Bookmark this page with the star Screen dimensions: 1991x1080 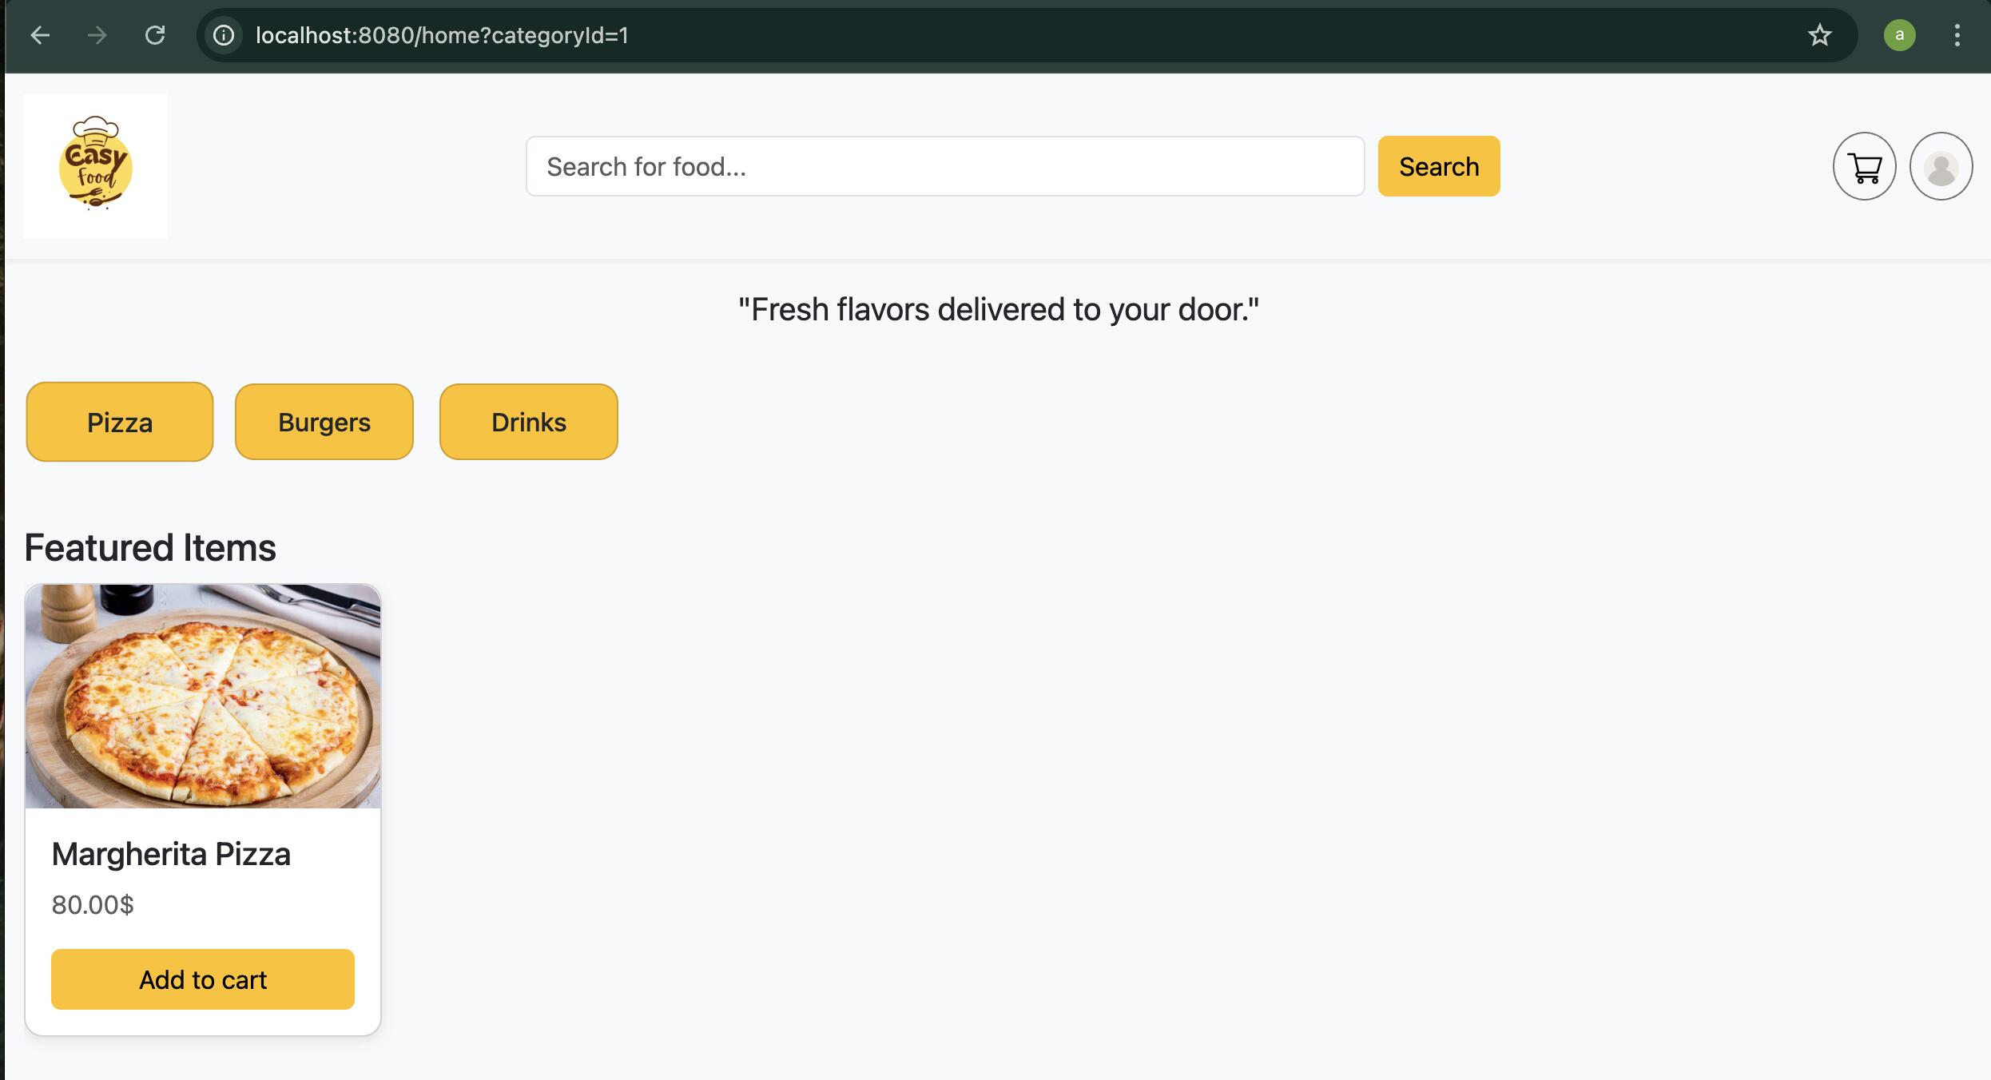(x=1819, y=35)
